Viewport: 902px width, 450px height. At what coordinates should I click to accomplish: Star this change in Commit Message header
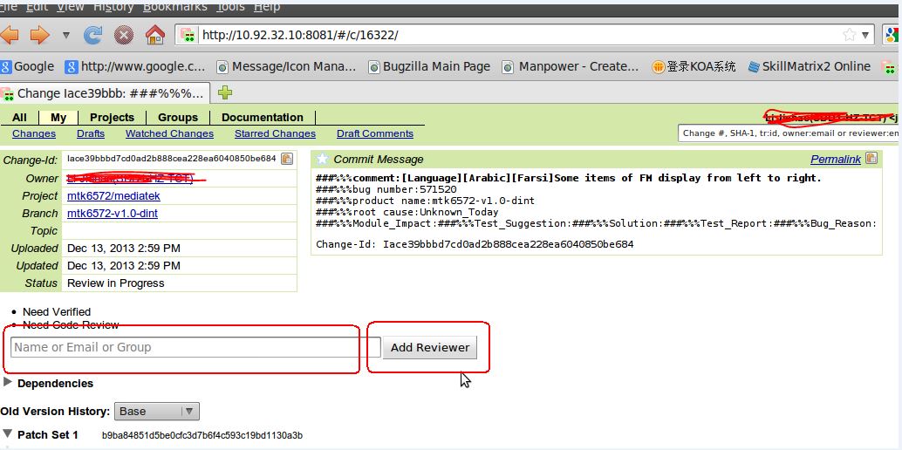[323, 159]
